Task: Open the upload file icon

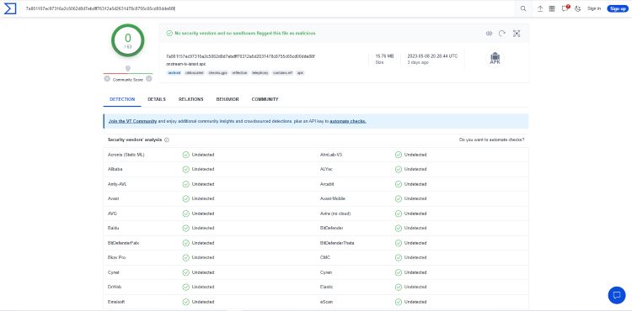Action: [x=540, y=9]
